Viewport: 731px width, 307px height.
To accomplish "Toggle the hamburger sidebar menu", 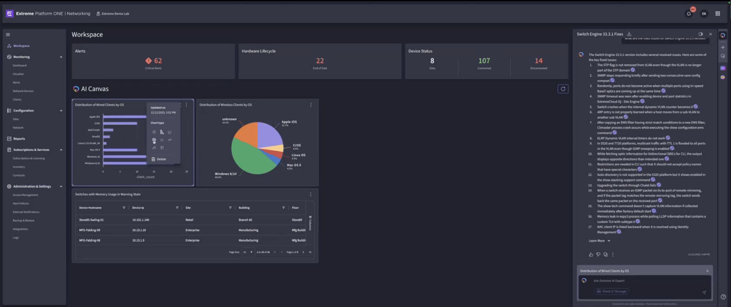I will coord(8,35).
